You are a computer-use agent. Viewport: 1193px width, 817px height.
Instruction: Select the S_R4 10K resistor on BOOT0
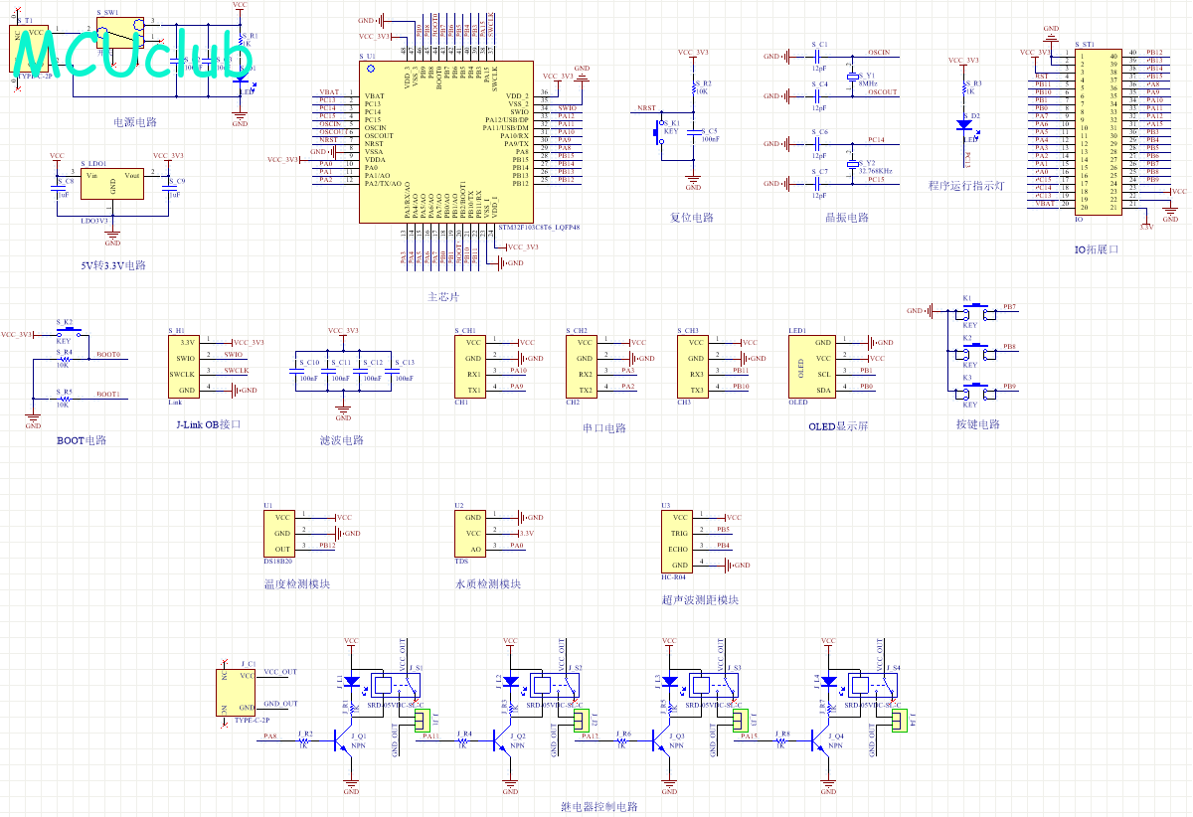pos(65,358)
